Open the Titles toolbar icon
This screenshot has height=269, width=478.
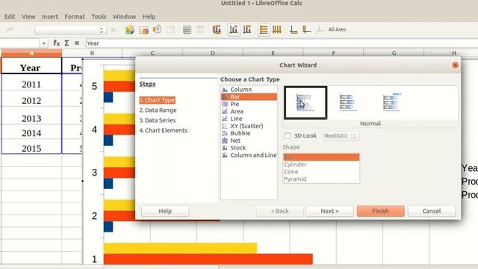coord(217,30)
